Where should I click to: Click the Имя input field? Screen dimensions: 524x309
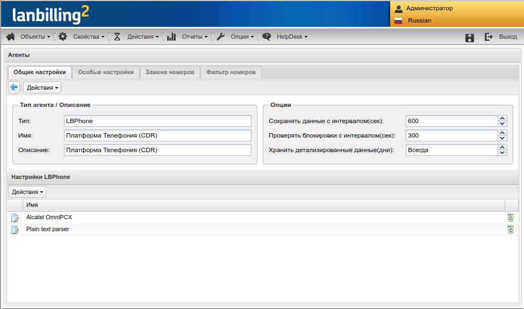coord(157,135)
